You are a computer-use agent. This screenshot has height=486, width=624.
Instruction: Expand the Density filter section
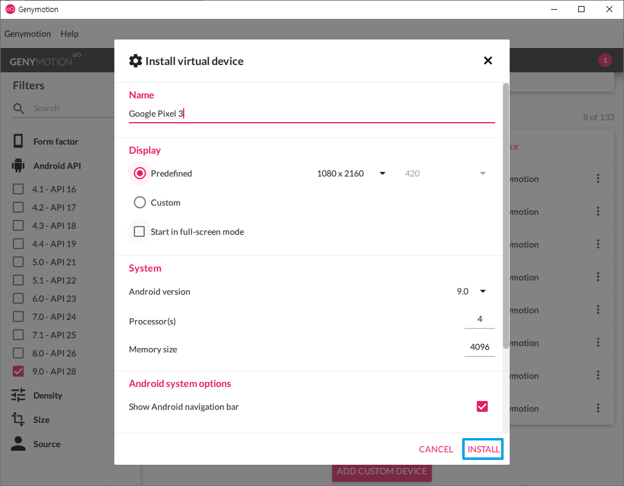point(48,395)
